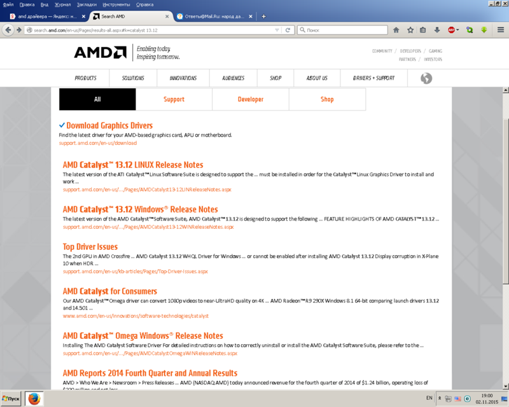Click the EN language indicator in tray
Viewport: 509px width, 407px height.
429,398
